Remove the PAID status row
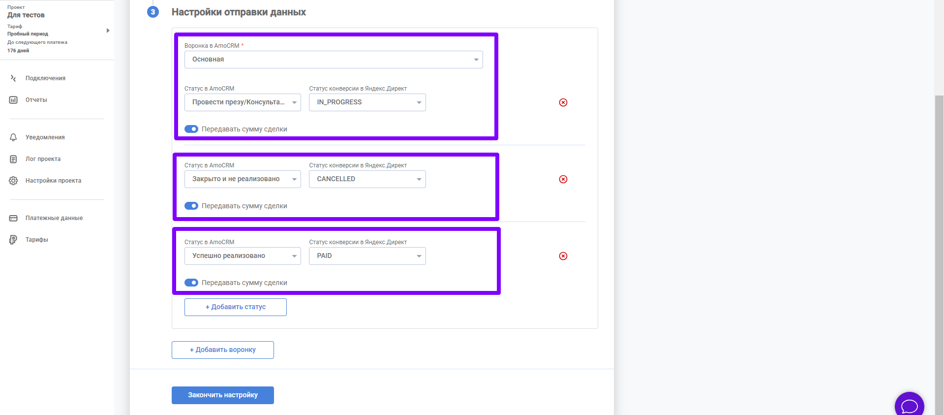944x415 pixels. (x=563, y=256)
